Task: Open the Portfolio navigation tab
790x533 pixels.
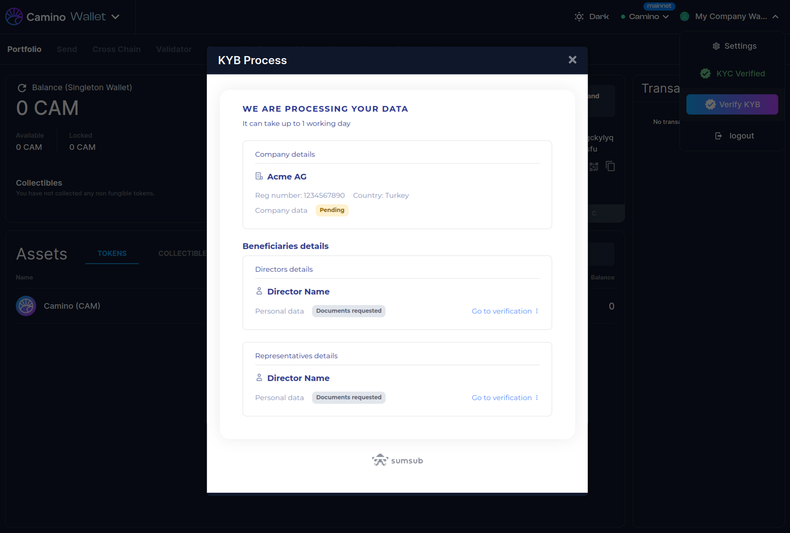Action: tap(24, 49)
